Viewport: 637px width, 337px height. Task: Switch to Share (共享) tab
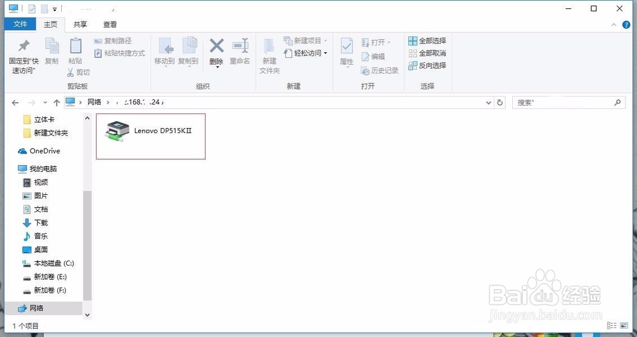[x=80, y=24]
